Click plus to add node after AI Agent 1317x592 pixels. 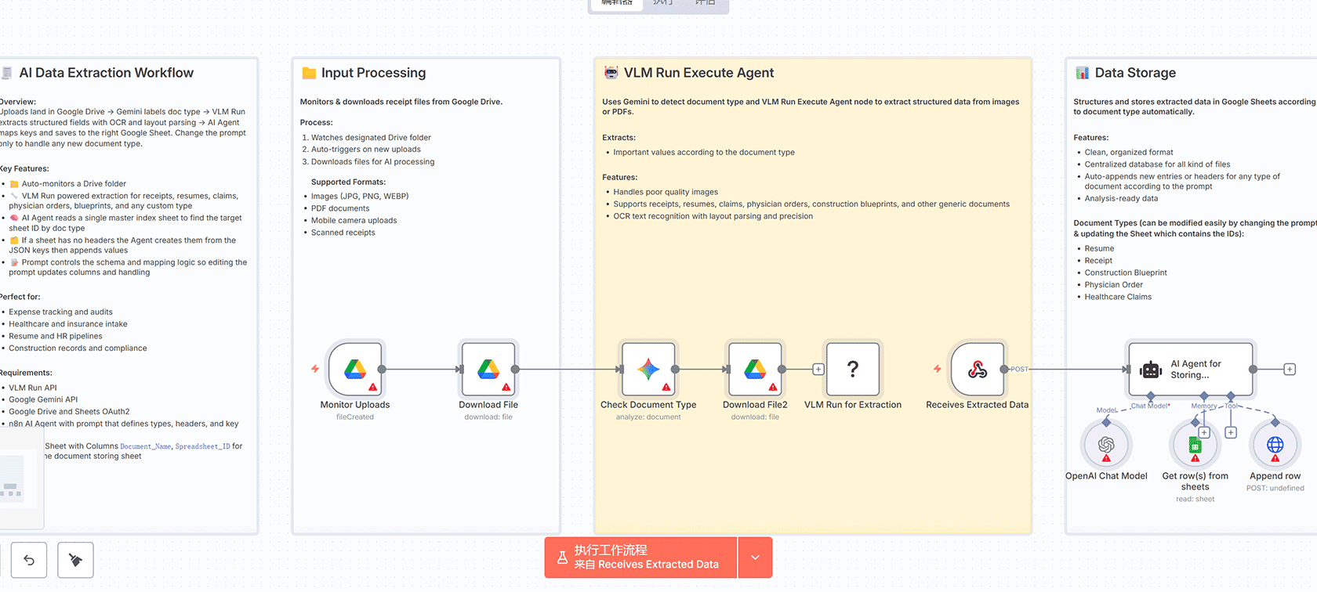1290,369
